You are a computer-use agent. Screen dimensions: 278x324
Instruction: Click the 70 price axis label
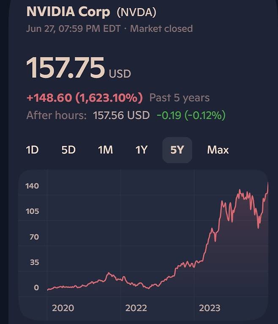pyautogui.click(x=33, y=237)
